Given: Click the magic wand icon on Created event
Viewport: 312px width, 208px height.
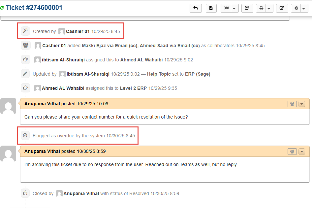Looking at the screenshot, I should pos(25,31).
